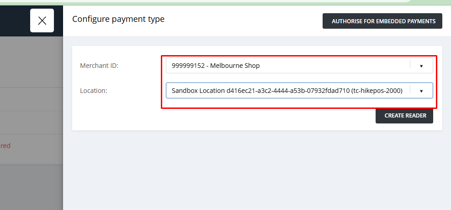
Task: Click the "999999152 - Melbourne Shop" selected value
Action: click(x=216, y=66)
